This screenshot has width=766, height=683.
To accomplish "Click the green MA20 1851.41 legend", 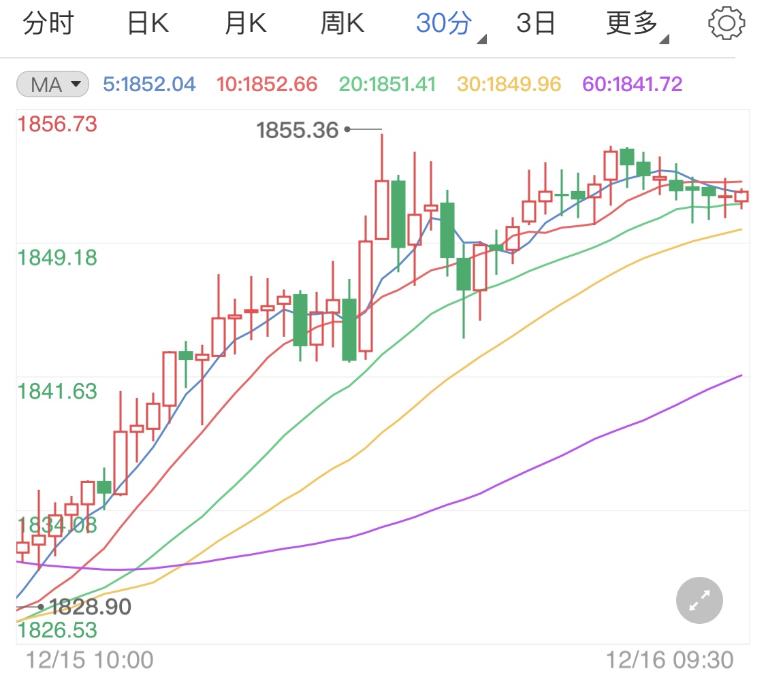I will [387, 84].
